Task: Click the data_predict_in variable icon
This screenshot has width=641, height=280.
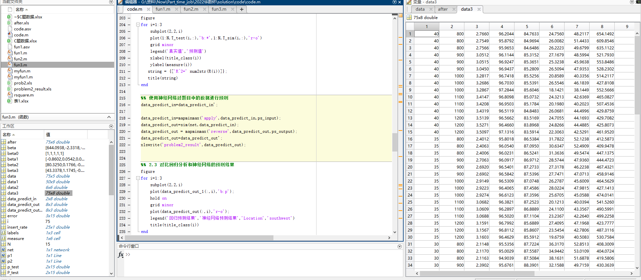Action: coord(4,199)
